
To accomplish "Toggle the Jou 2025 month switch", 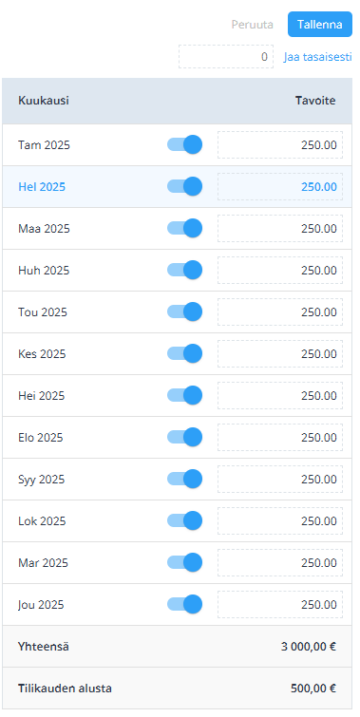I will tap(184, 604).
